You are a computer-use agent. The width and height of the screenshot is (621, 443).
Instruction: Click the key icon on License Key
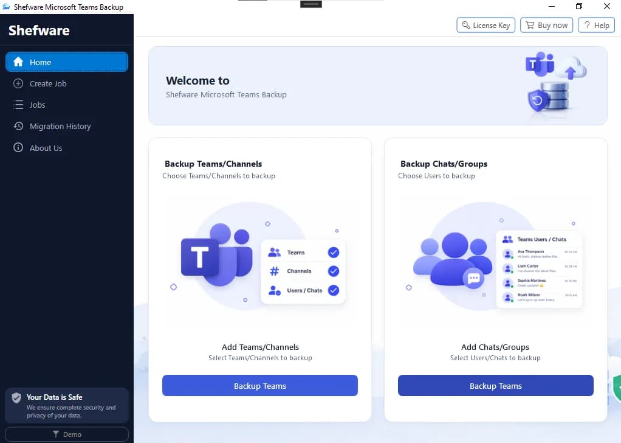[466, 26]
